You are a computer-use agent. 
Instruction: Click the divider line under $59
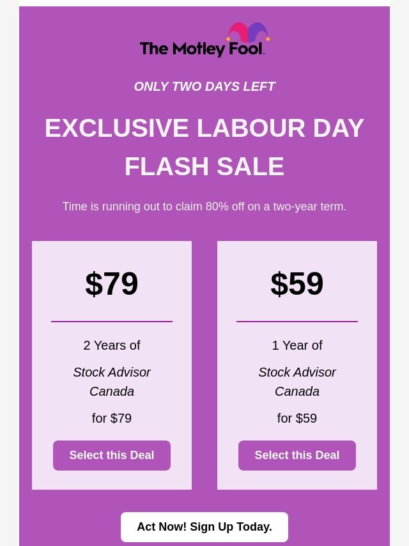[x=297, y=322]
